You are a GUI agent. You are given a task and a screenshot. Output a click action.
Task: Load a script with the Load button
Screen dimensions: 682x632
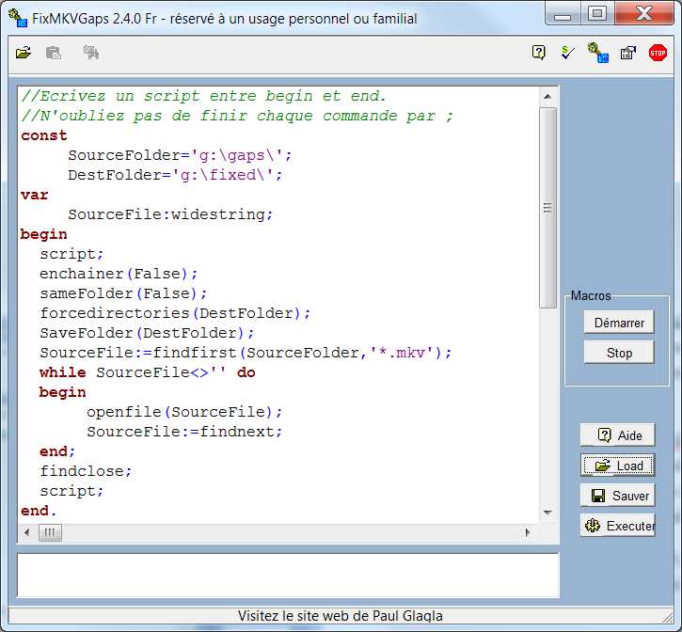pos(616,466)
